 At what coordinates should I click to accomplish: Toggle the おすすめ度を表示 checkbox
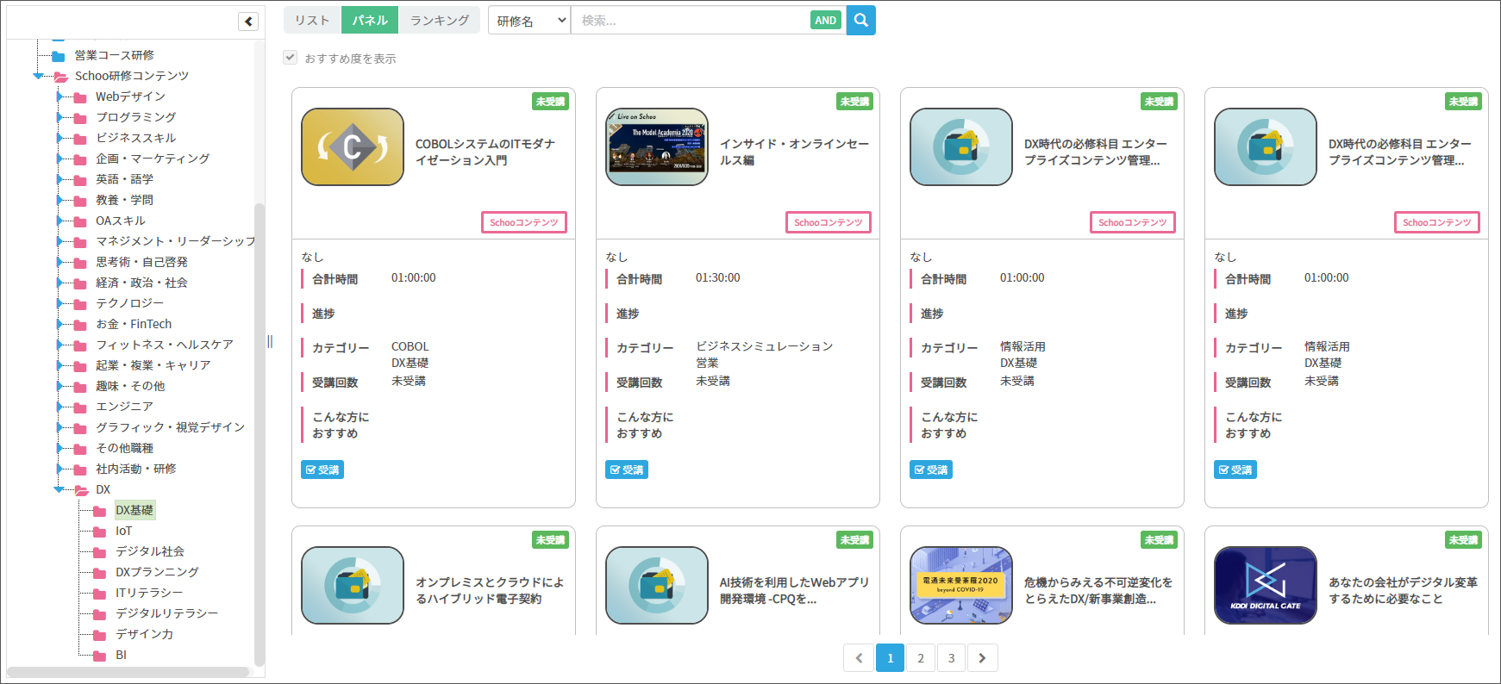point(291,58)
